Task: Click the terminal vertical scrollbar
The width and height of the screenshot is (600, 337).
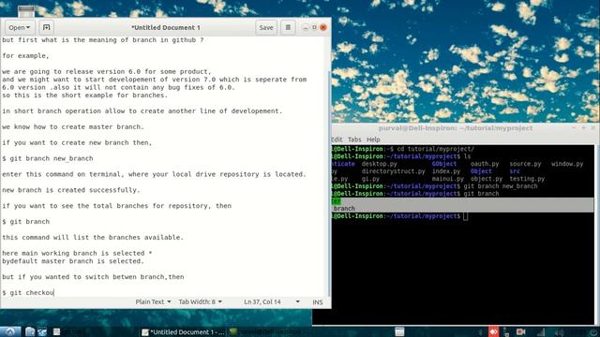Action: (x=596, y=235)
